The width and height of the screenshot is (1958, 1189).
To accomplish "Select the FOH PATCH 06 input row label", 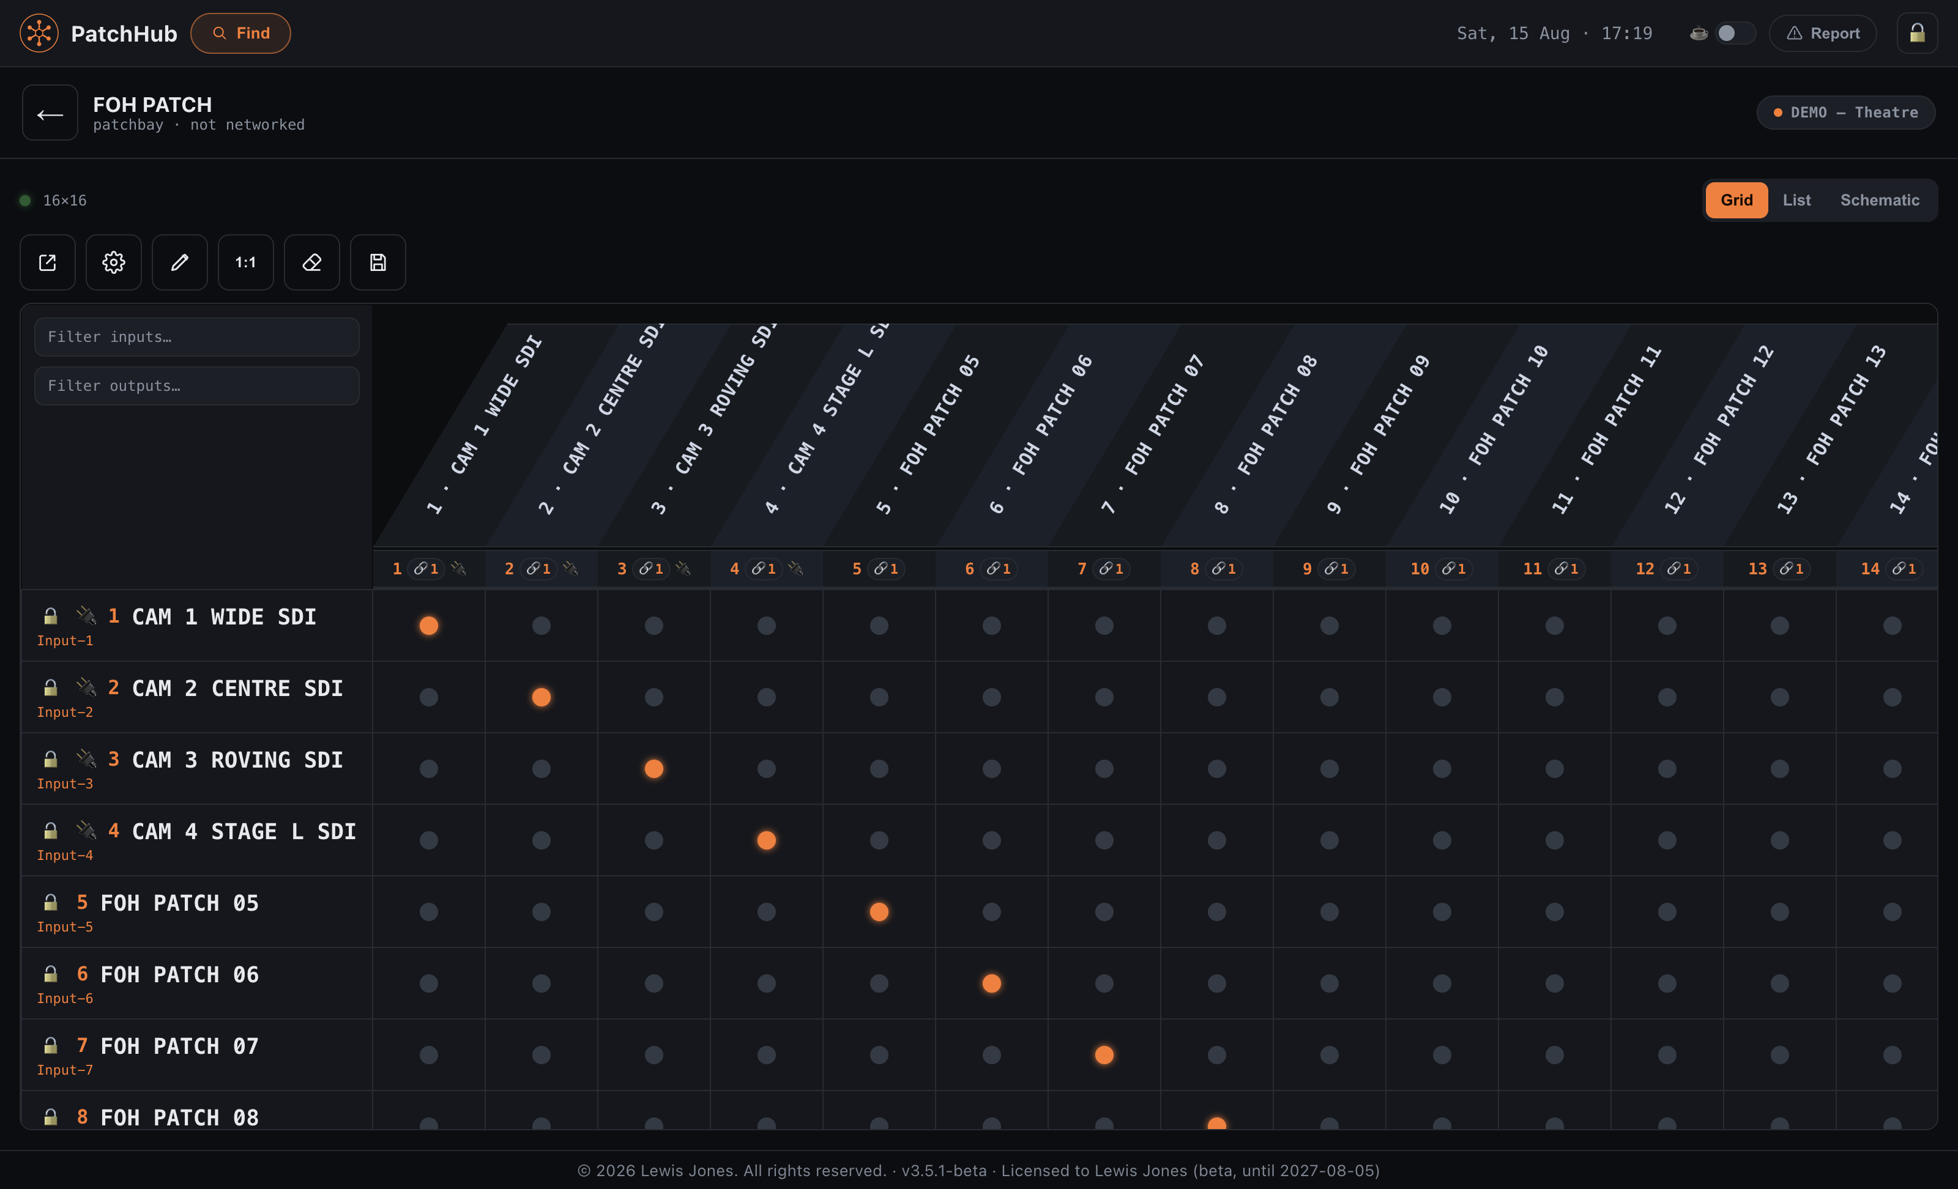I will point(180,974).
